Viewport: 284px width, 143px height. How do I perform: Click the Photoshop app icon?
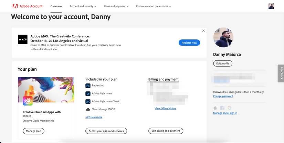click(x=88, y=85)
